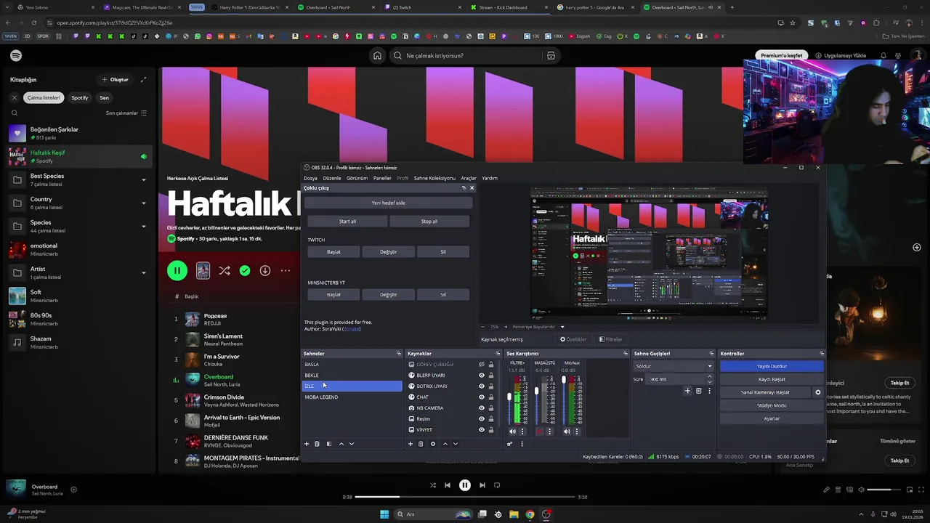This screenshot has width=930, height=523.
Task: Increase the Süre transition duration
Action: pos(710,377)
